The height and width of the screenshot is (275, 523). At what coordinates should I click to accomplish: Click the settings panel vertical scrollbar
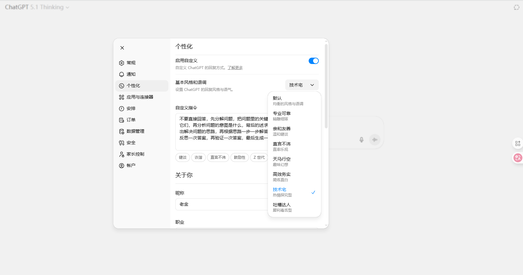326,86
